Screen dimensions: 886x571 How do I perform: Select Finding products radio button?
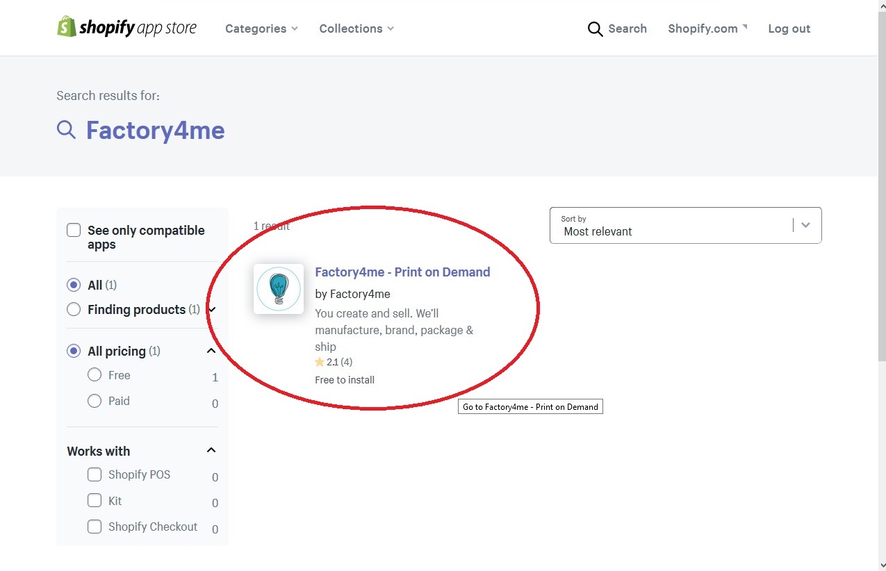pos(74,309)
